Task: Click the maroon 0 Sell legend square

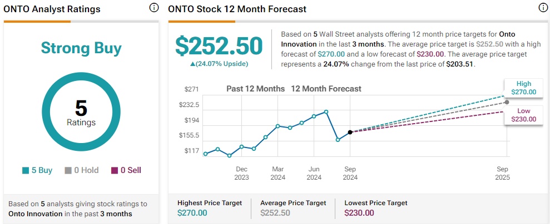Action: [115, 171]
